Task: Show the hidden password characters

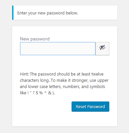Action: coord(102,49)
